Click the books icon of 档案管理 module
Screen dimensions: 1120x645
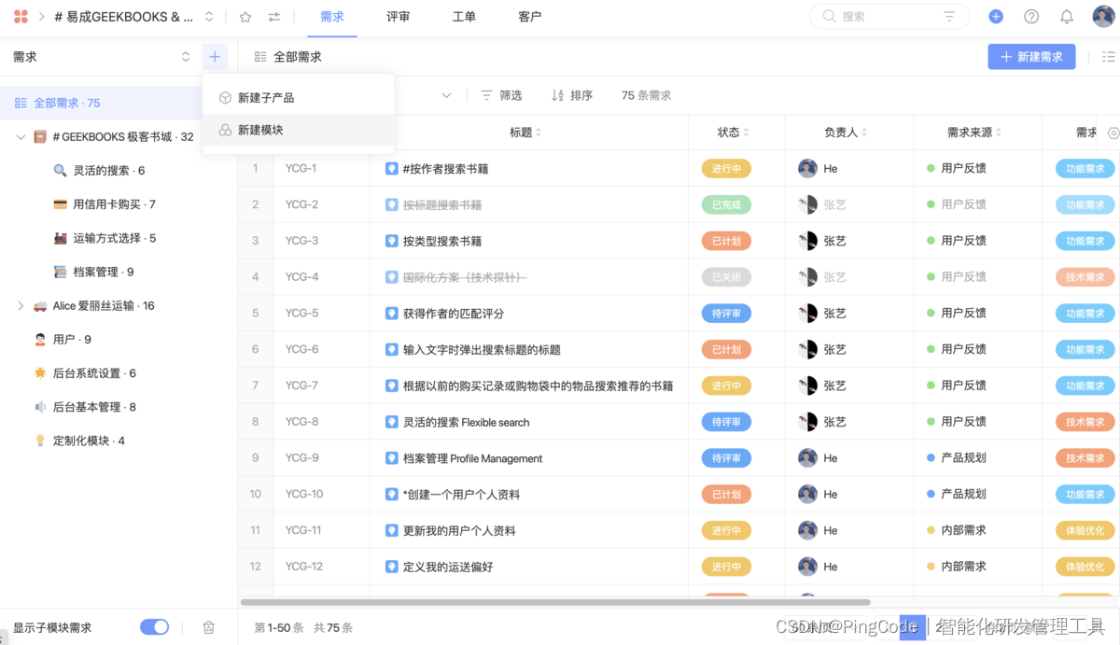pyautogui.click(x=61, y=272)
